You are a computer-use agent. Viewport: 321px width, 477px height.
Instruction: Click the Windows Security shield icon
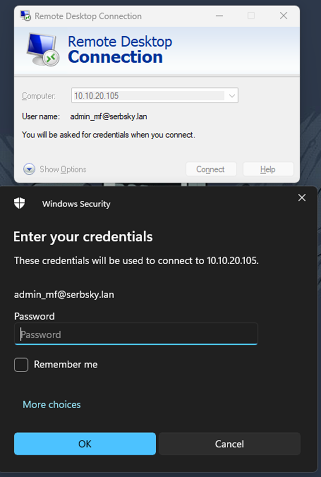coord(19,203)
